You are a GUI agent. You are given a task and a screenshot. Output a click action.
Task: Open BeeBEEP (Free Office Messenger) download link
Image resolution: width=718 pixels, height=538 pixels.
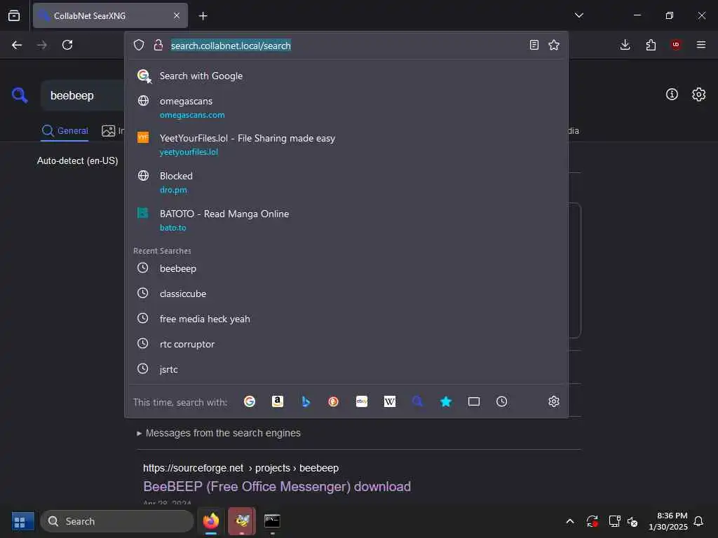(x=277, y=486)
